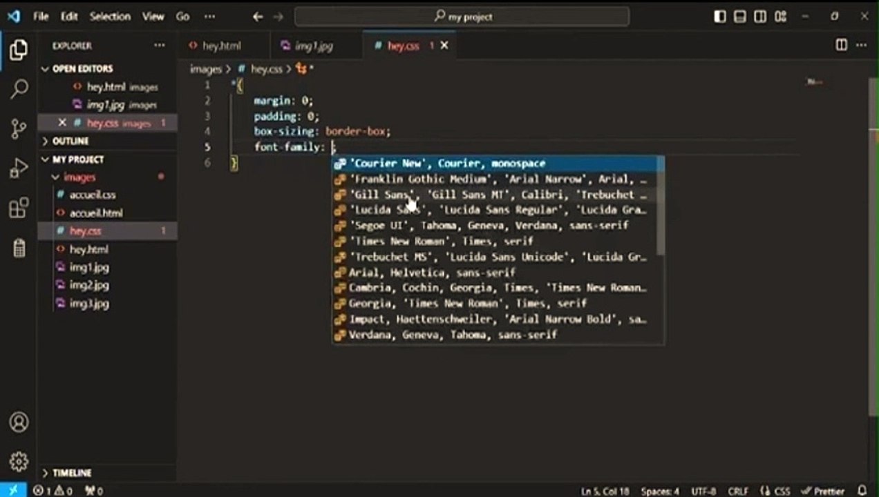Choose the 'Segoe UI', Tahoma suggestion

493,226
